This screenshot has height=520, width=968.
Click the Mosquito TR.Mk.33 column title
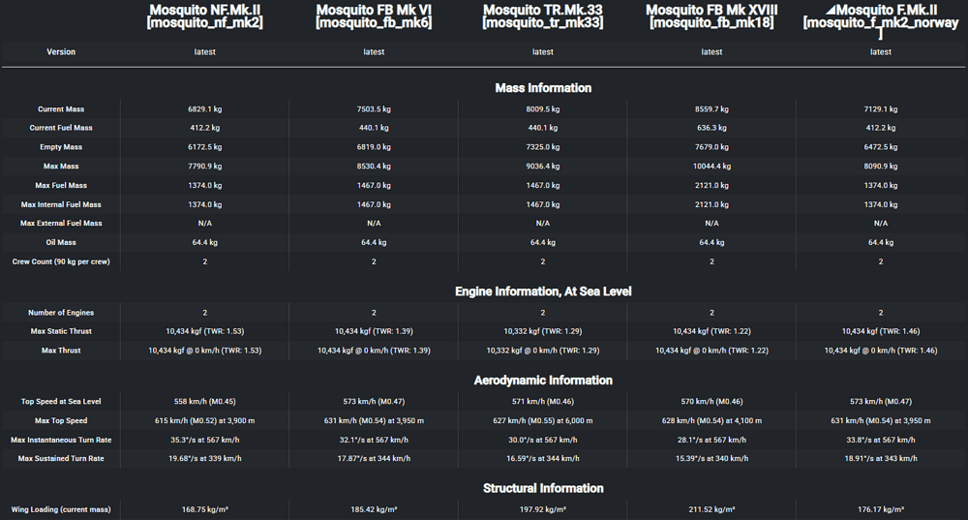click(x=543, y=15)
